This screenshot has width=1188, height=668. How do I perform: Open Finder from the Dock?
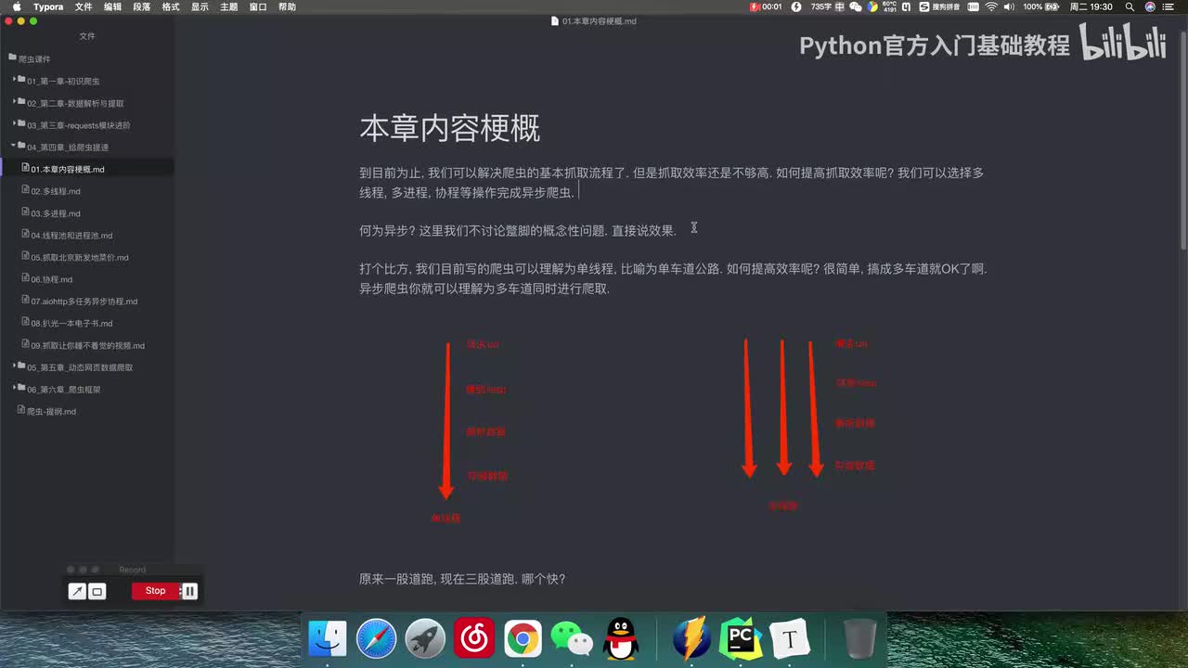pos(328,639)
